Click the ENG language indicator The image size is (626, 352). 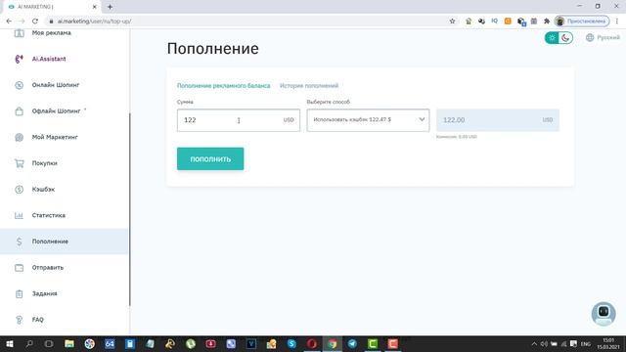coord(585,344)
